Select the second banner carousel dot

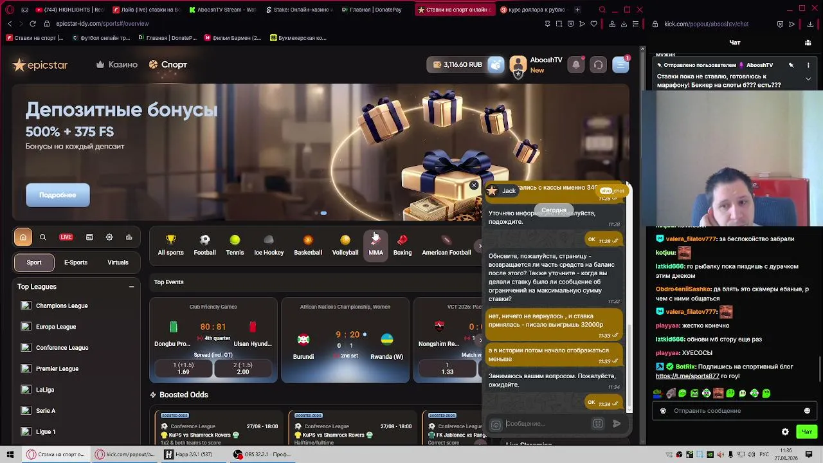pos(323,213)
